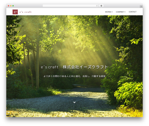Open the WORKS dropdown menu
The width and height of the screenshot is (149, 126).
pos(109,12)
